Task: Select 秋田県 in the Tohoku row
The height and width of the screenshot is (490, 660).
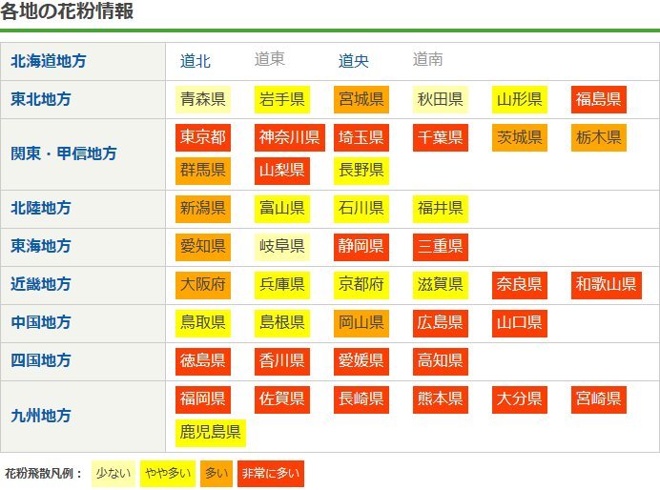Action: click(440, 99)
